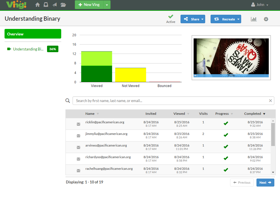Click the search by name input field
The width and height of the screenshot is (280, 199).
170,101
